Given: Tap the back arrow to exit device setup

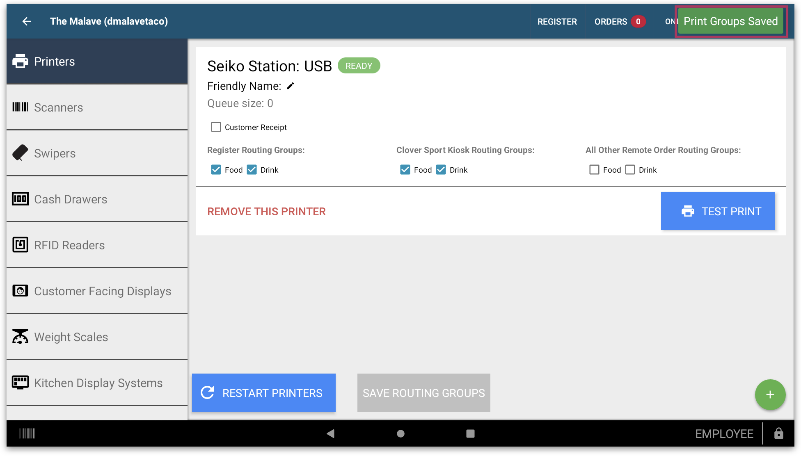Looking at the screenshot, I should (x=27, y=21).
